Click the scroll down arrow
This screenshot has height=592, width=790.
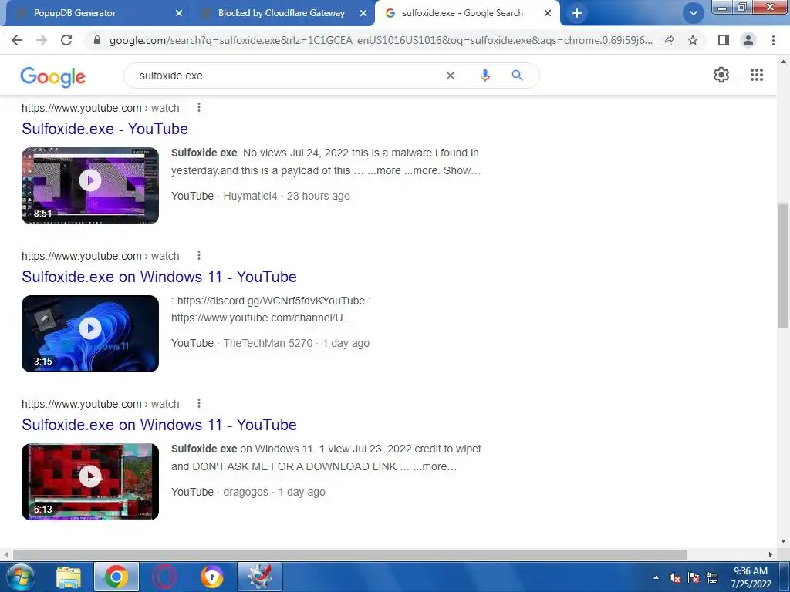click(x=783, y=541)
